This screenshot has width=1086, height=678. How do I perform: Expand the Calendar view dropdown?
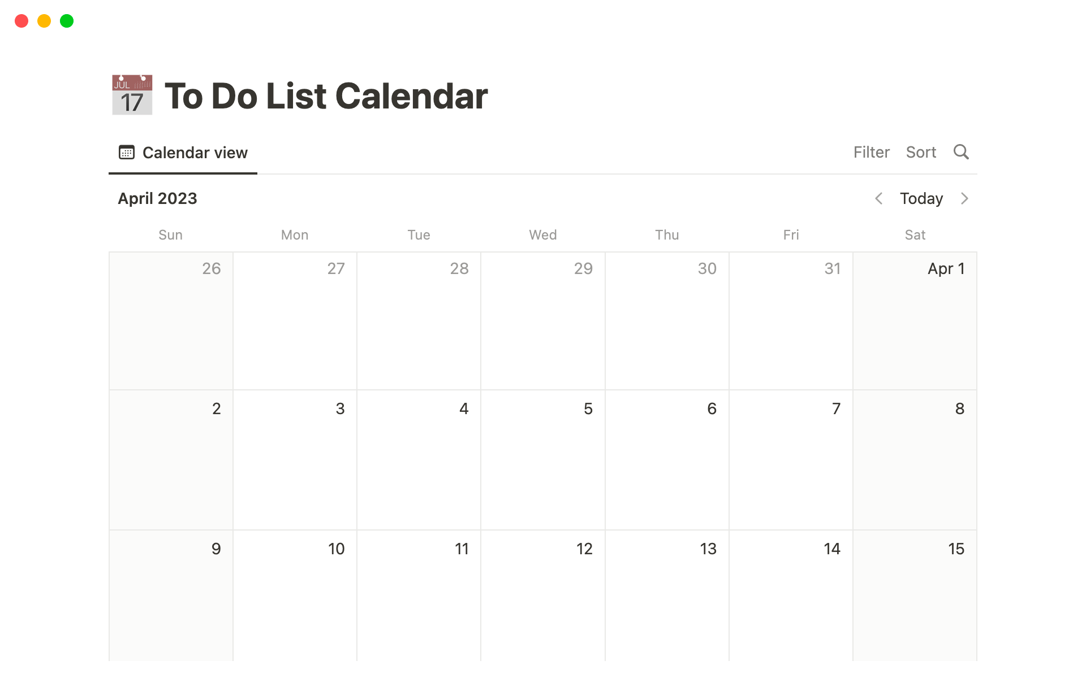182,153
